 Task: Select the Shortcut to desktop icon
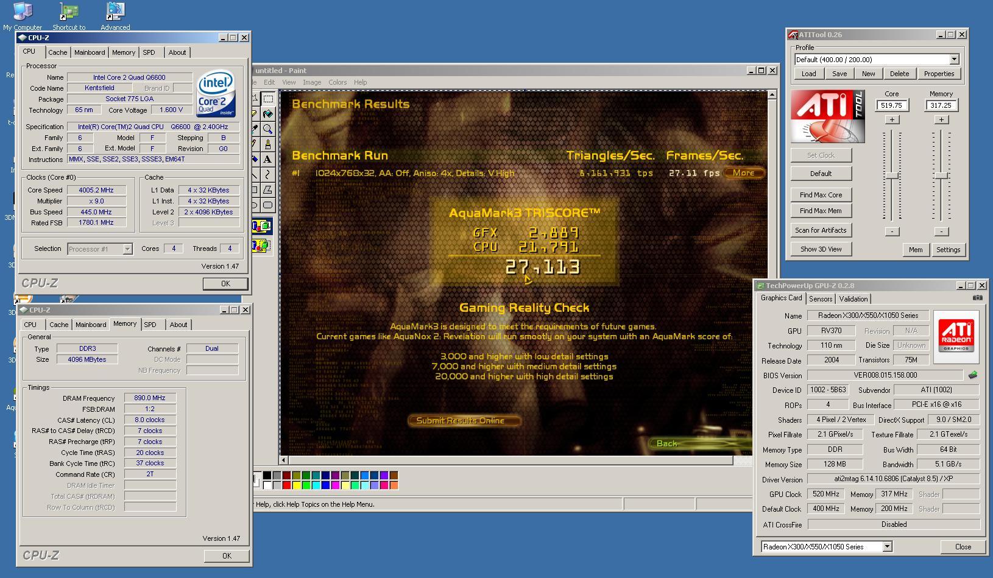69,15
